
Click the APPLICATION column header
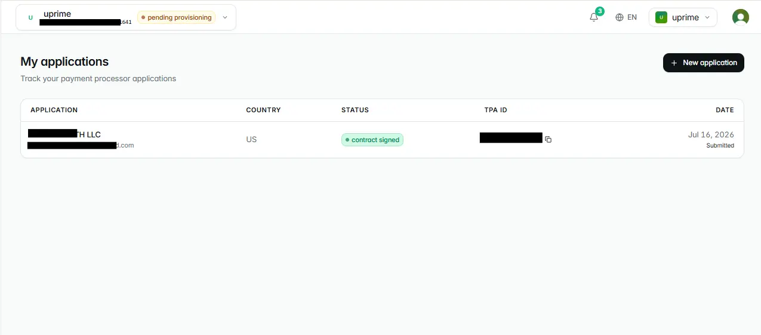[54, 110]
